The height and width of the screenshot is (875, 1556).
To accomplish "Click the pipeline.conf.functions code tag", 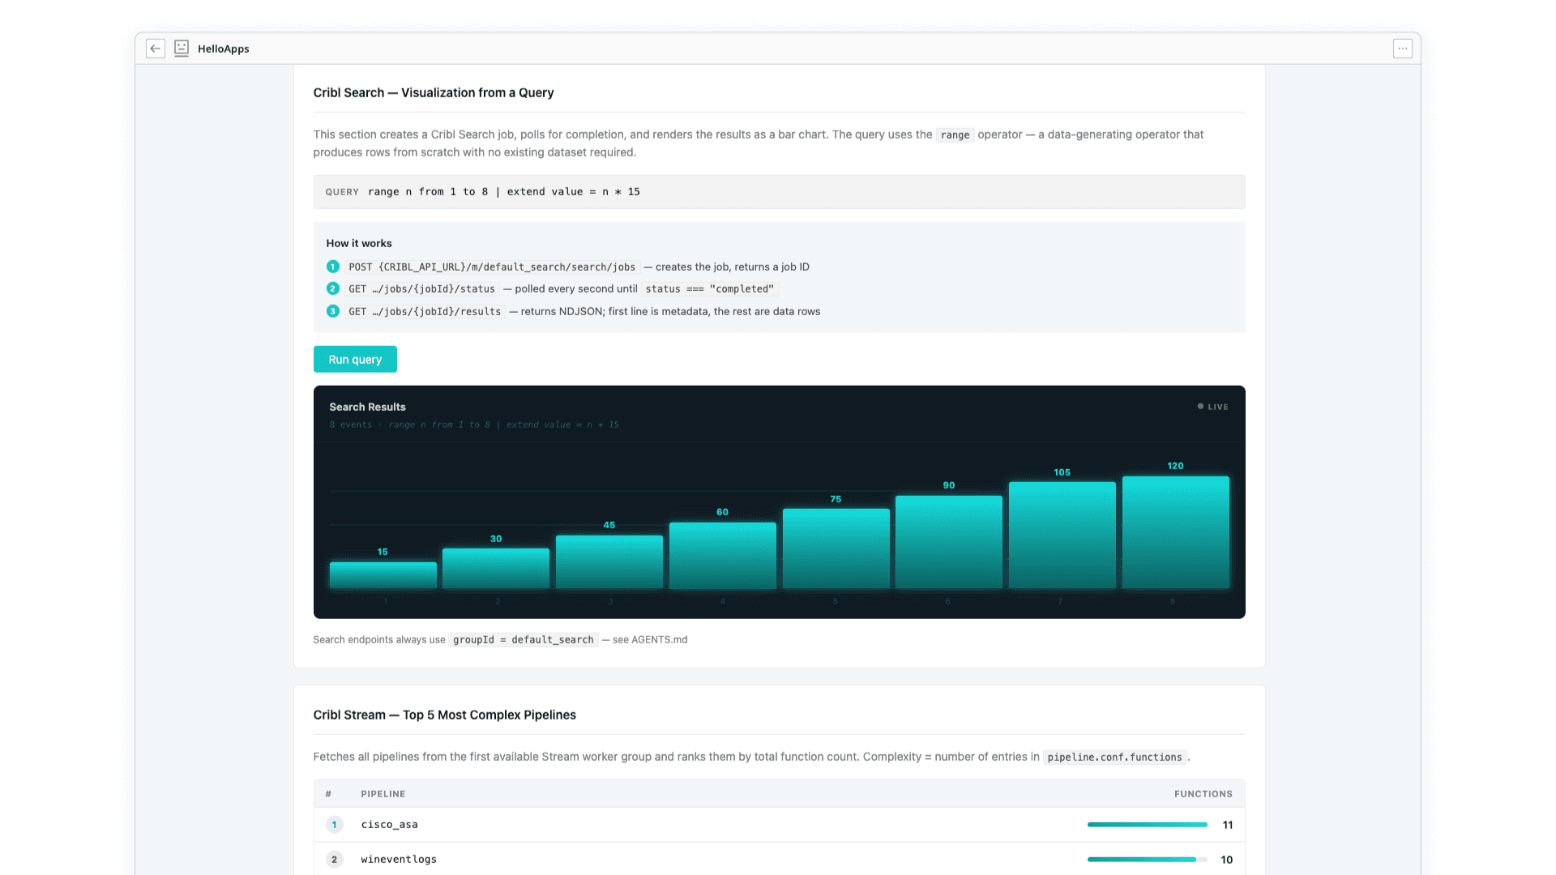I will click(x=1114, y=757).
